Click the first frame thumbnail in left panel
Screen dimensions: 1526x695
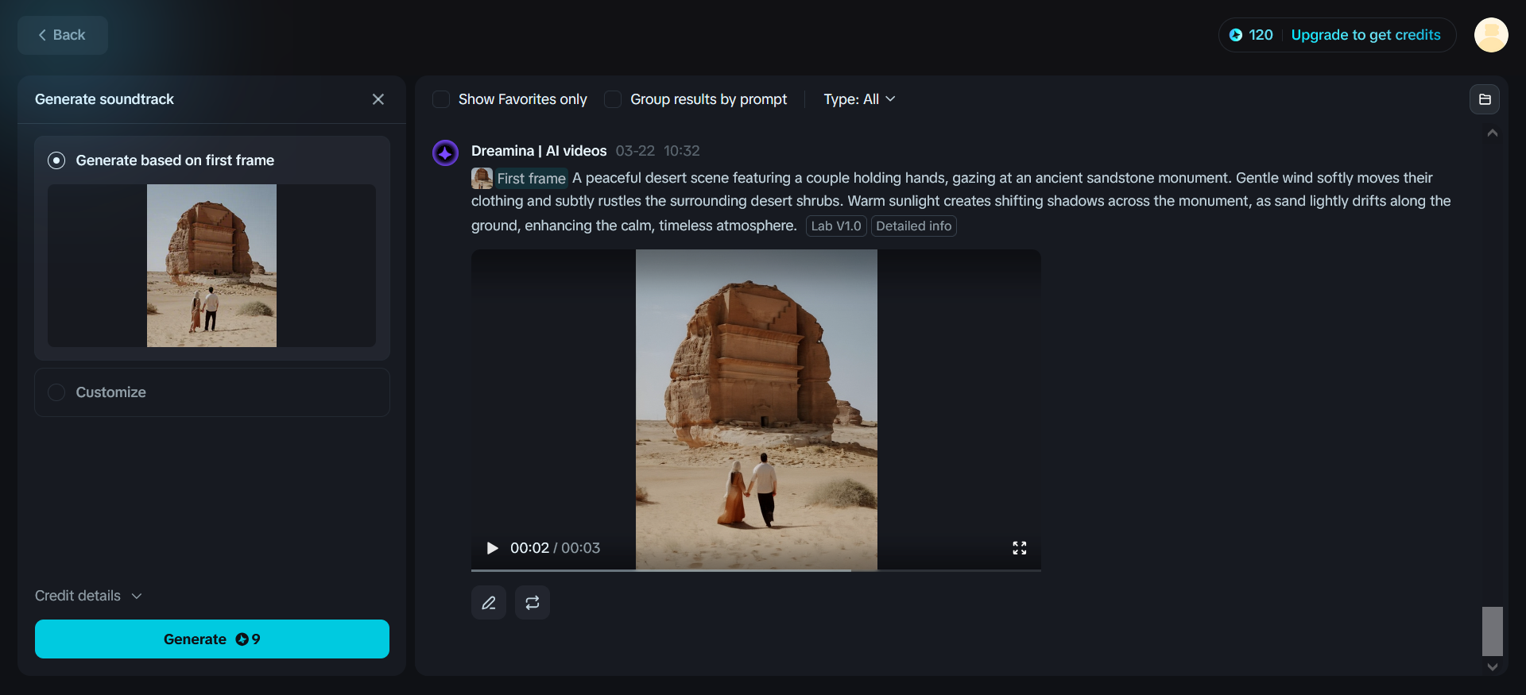click(x=211, y=265)
